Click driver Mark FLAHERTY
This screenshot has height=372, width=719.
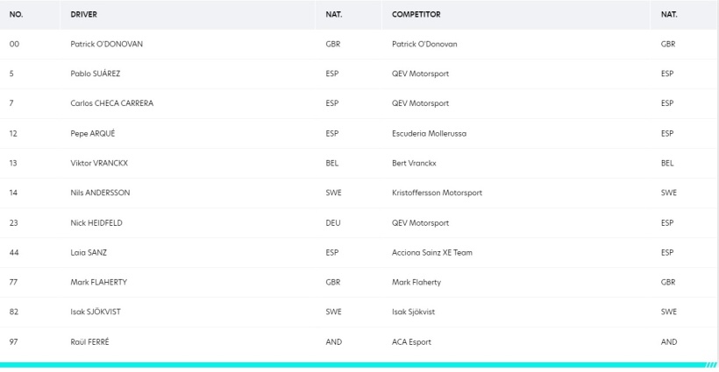click(x=98, y=283)
